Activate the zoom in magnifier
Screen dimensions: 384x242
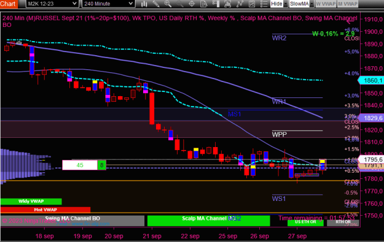pos(168,4)
